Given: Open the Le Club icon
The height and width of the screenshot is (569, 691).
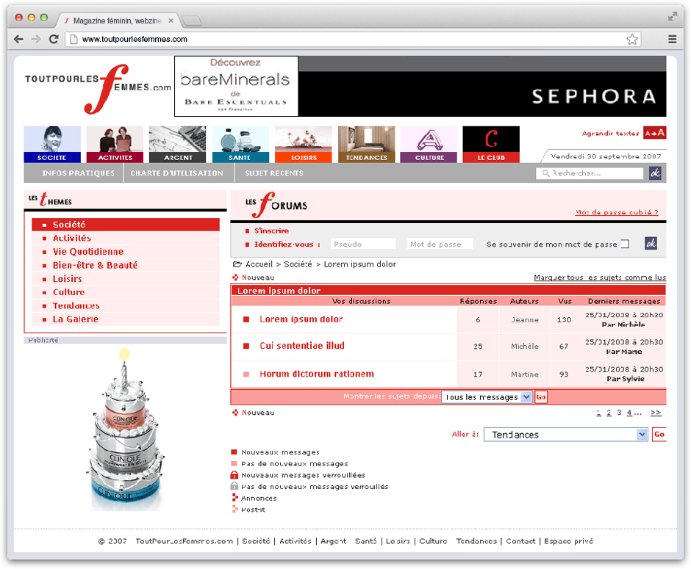Looking at the screenshot, I should click(x=490, y=144).
